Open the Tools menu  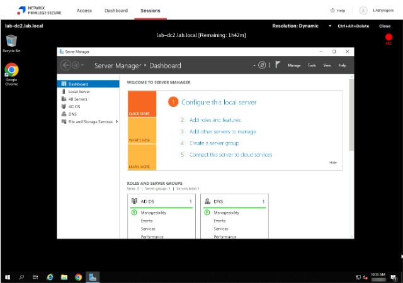[312, 65]
